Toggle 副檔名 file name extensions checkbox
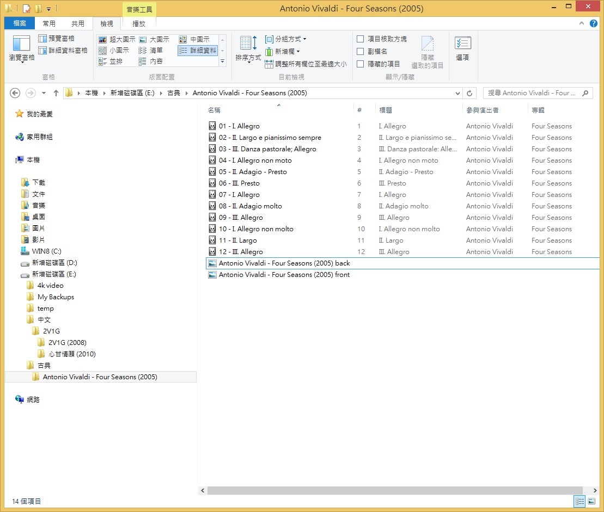The width and height of the screenshot is (604, 512). [x=361, y=51]
